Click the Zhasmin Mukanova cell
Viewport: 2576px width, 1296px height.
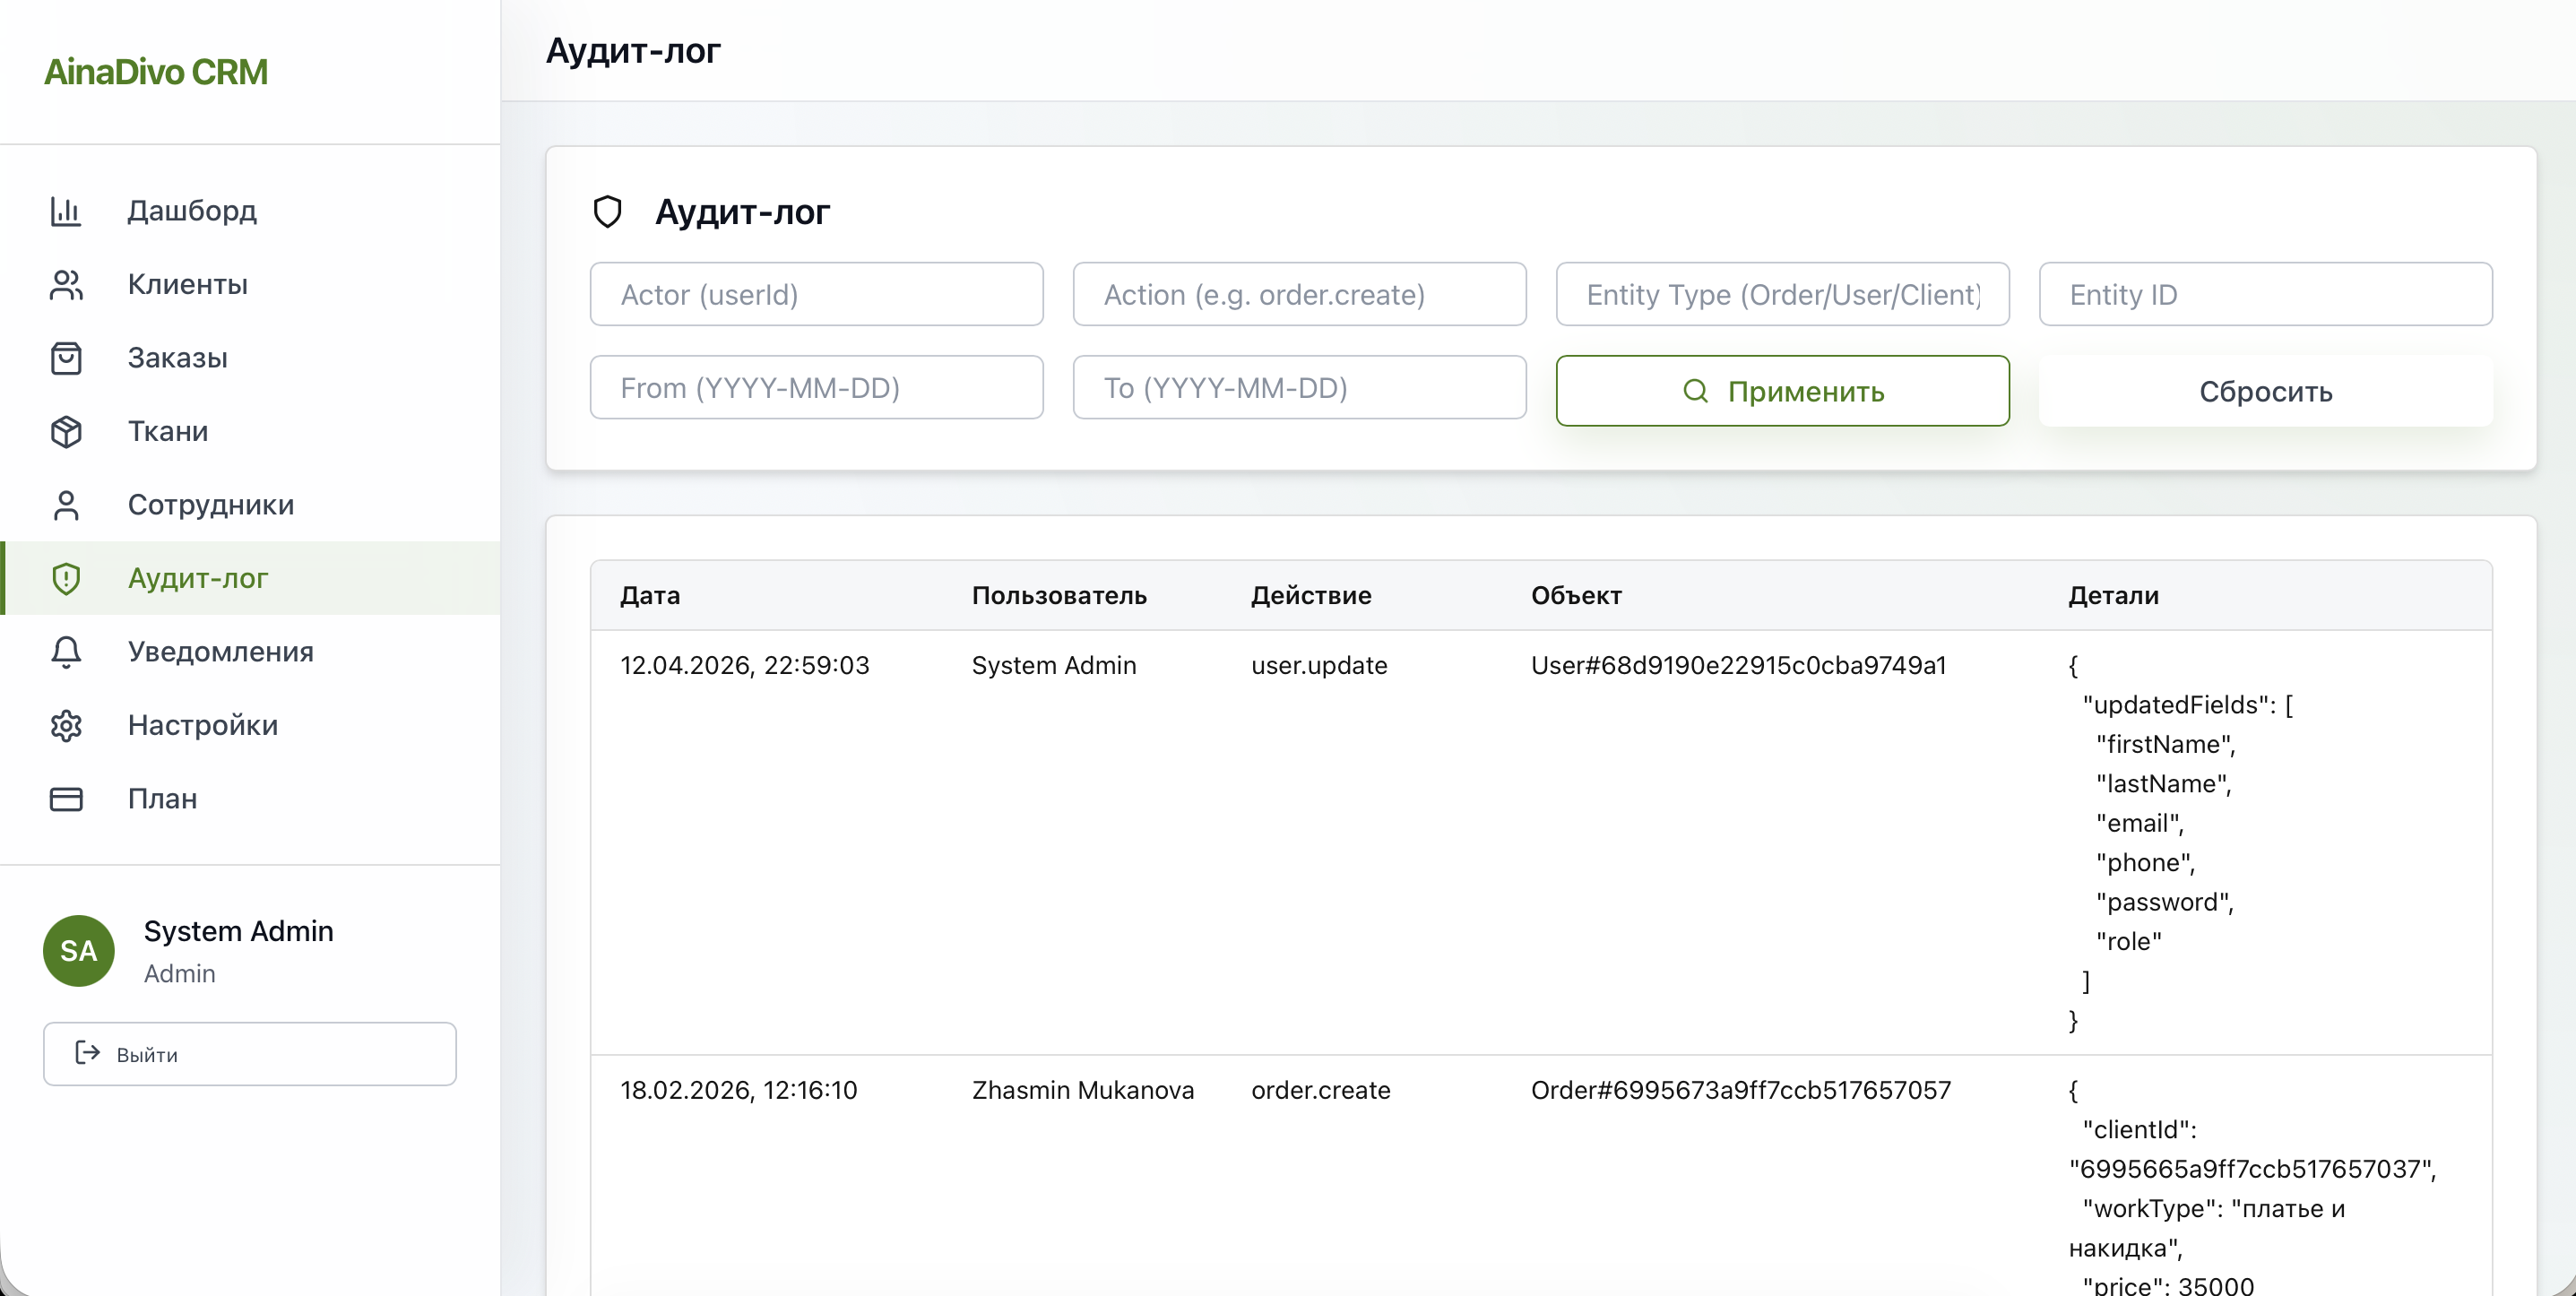1083,1090
